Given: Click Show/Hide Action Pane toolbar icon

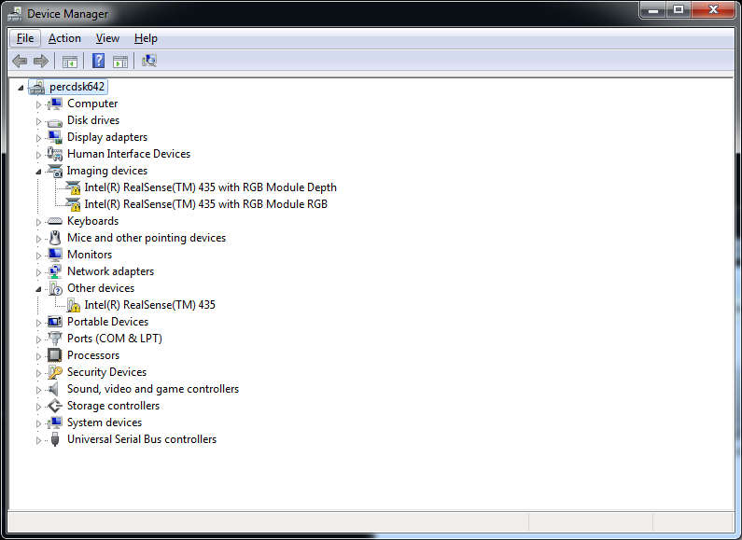Looking at the screenshot, I should click(120, 62).
